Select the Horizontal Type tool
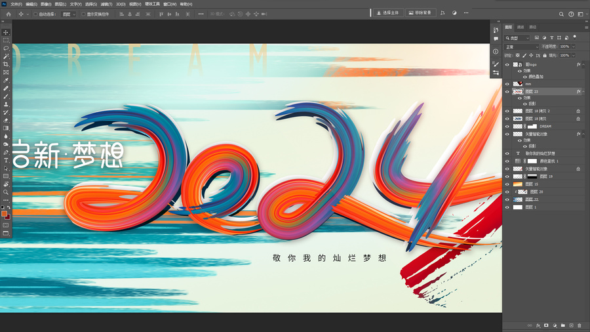Screen dimensions: 590x332 [6, 160]
